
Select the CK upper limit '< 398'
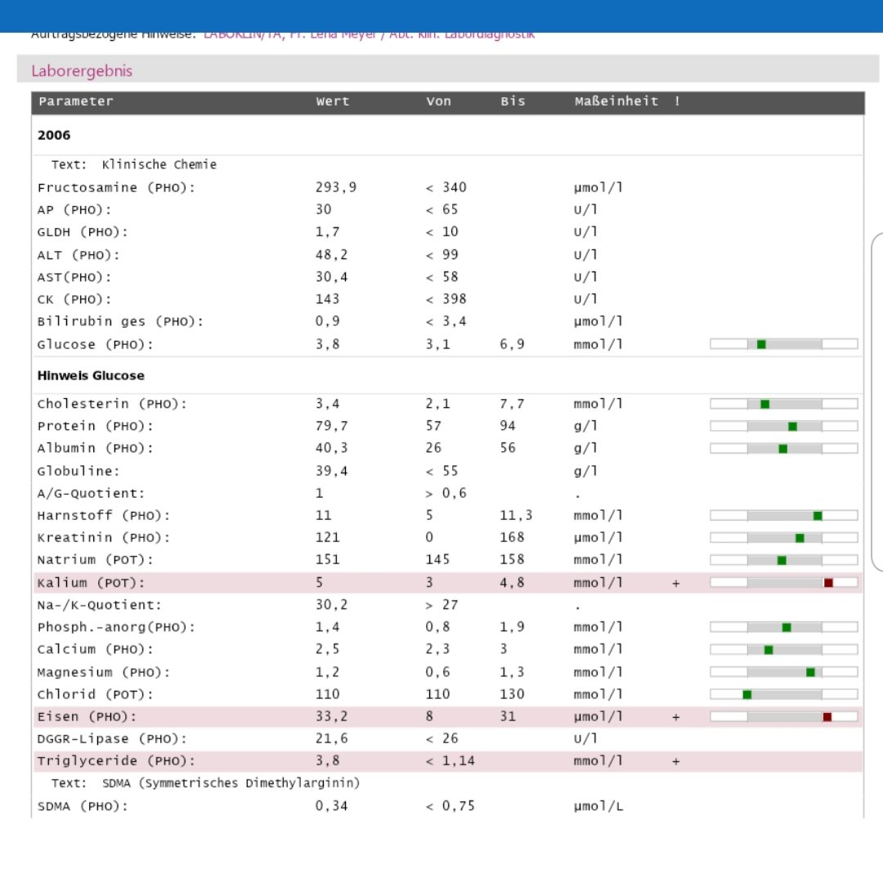coord(446,298)
